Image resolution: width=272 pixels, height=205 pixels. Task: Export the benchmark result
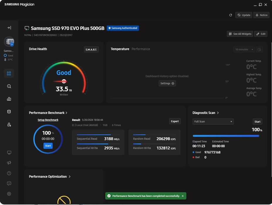pos(175,121)
